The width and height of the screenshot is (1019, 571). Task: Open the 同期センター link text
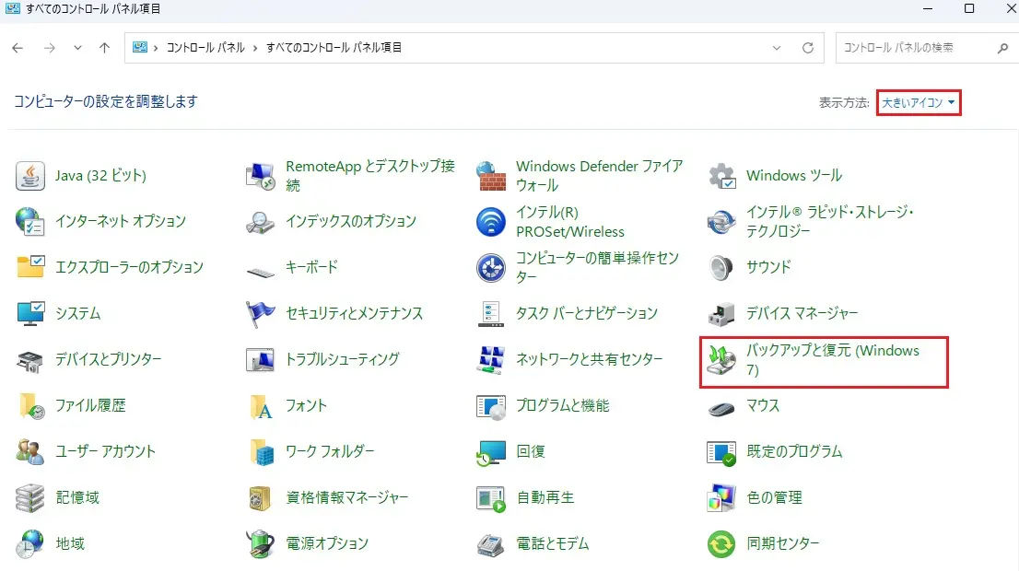click(783, 543)
